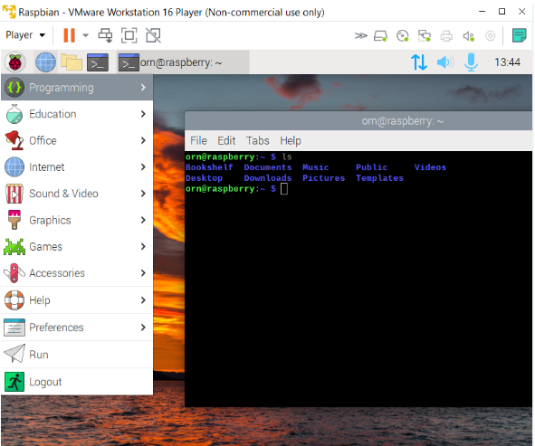This screenshot has width=535, height=446.
Task: Open the terminal File menu
Action: (198, 140)
